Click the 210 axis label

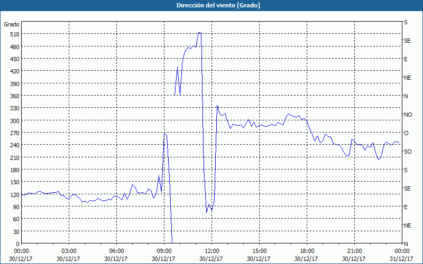14,157
